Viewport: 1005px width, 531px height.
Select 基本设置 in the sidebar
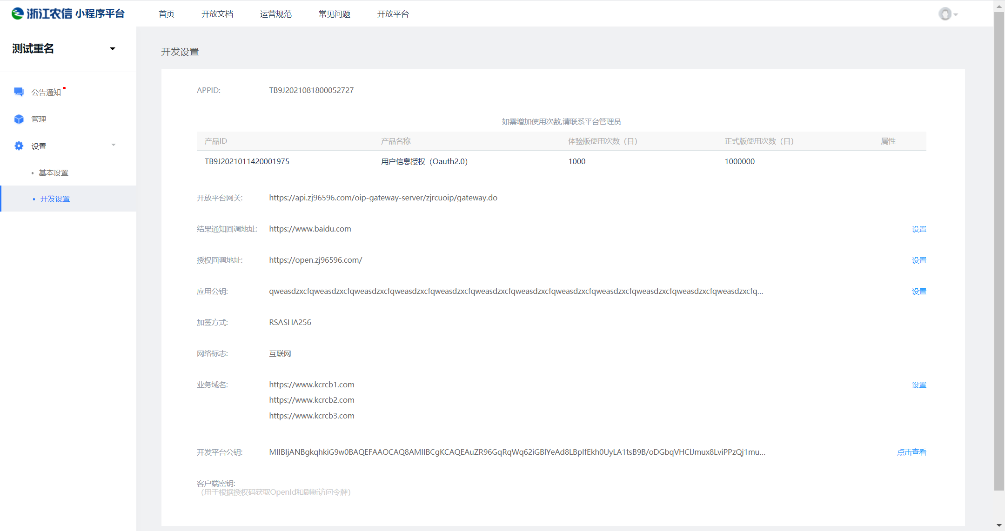(54, 173)
